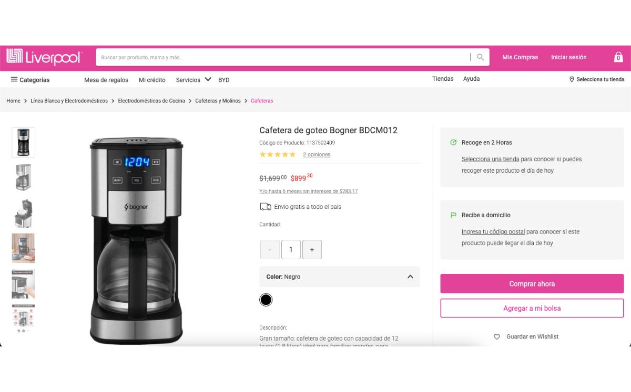Click the Comprar ahora button
Screen dimensions: 631x392
click(x=532, y=284)
